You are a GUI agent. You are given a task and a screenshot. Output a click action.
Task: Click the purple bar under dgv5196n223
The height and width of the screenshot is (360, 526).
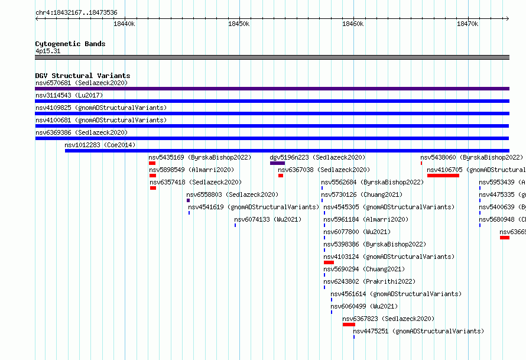tap(277, 163)
